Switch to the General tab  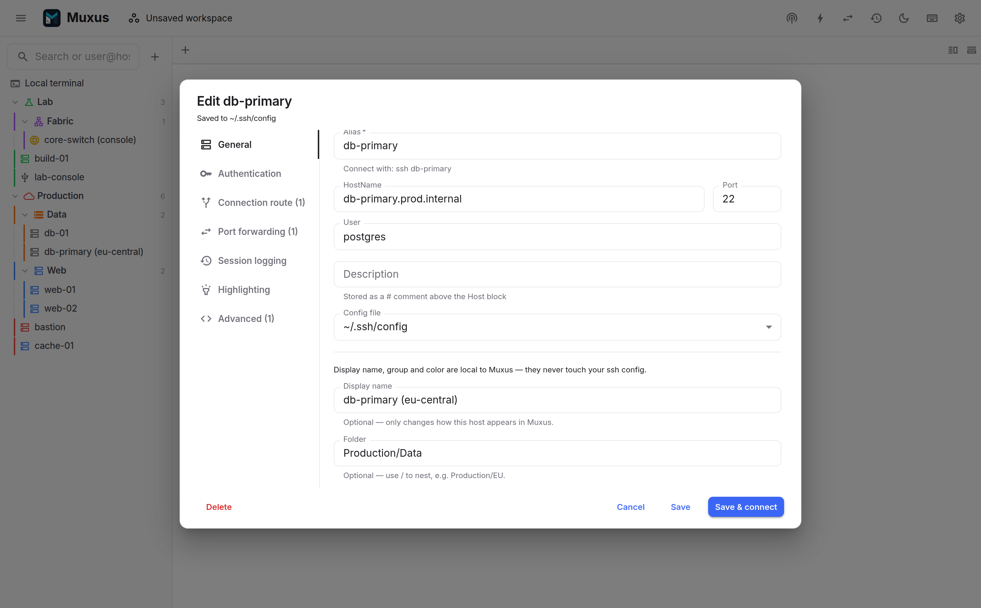[257, 144]
